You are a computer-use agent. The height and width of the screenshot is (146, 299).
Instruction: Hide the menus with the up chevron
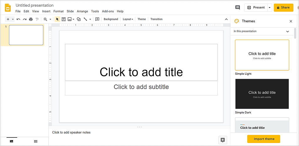click(x=226, y=19)
